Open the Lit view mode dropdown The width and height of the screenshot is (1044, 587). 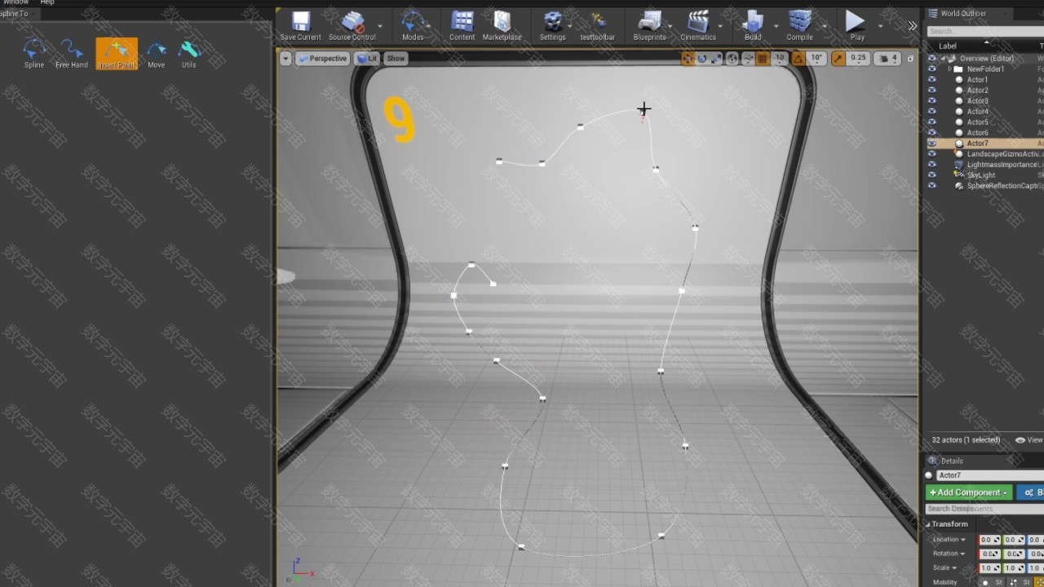click(368, 59)
